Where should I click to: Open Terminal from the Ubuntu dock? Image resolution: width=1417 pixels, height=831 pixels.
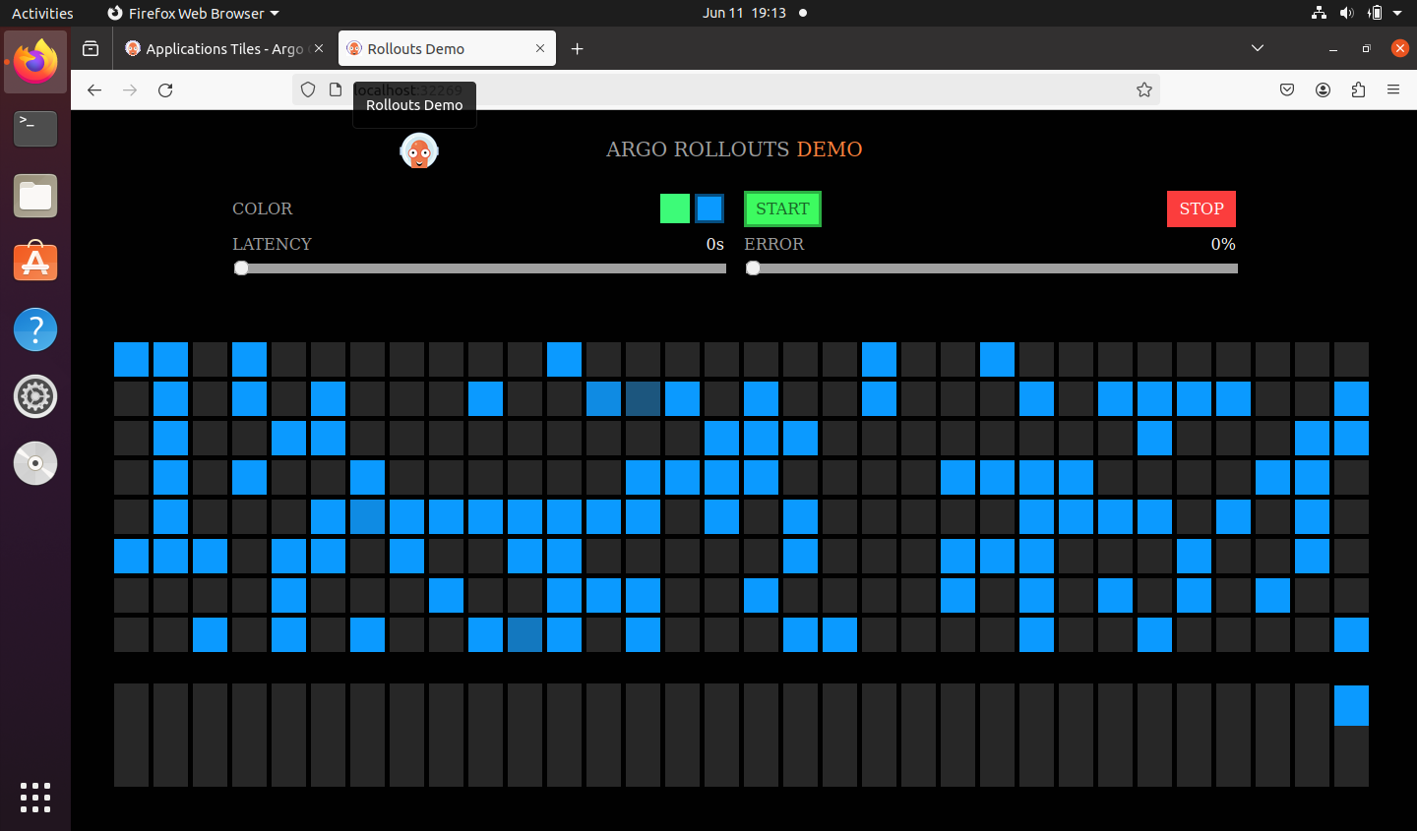(x=35, y=128)
